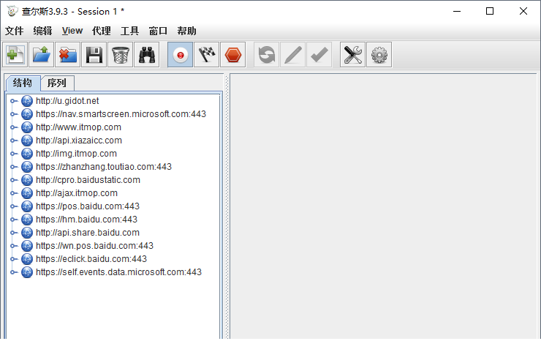The image size is (541, 352).
Task: Select host https://pos.baidu.com:443
Action: point(88,206)
